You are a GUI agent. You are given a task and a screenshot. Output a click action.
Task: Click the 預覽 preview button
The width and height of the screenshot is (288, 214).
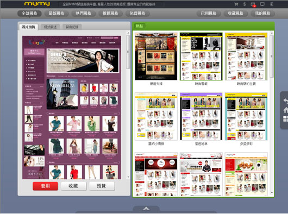click(102, 186)
